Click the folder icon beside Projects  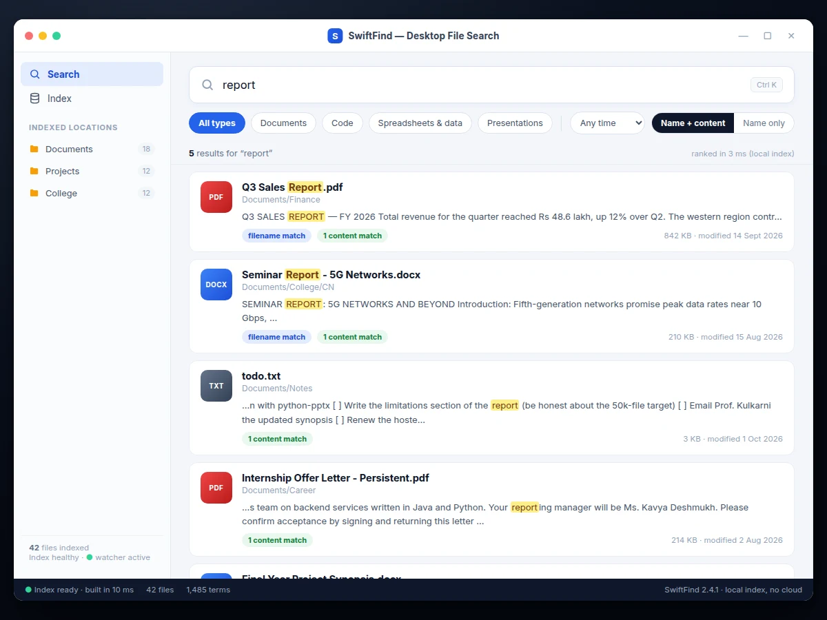pos(34,171)
